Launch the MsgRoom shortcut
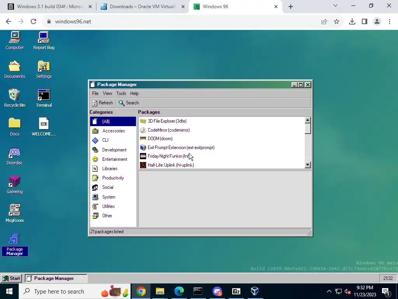This screenshot has height=299, width=398. point(15,213)
